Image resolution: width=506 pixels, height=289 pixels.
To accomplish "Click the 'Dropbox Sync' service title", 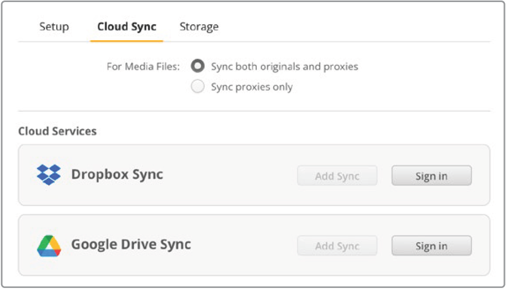I will click(x=117, y=175).
